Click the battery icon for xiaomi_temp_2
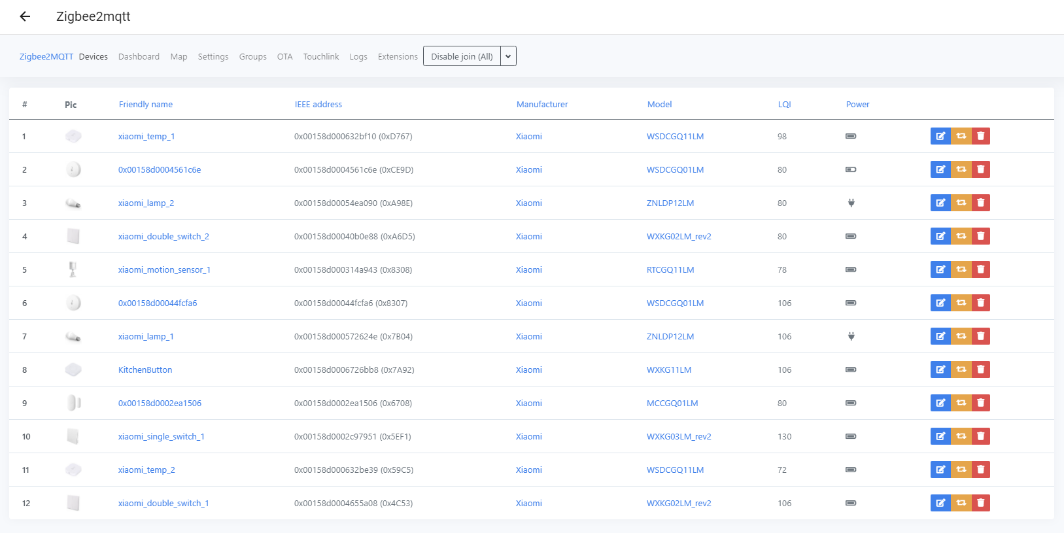The image size is (1064, 533). click(x=851, y=470)
